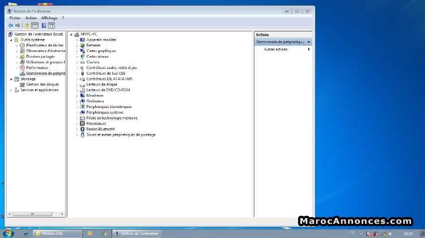Switch to Pavilion DV6 taskbar button
Screen dimensions: 425x238
[x=57, y=233]
